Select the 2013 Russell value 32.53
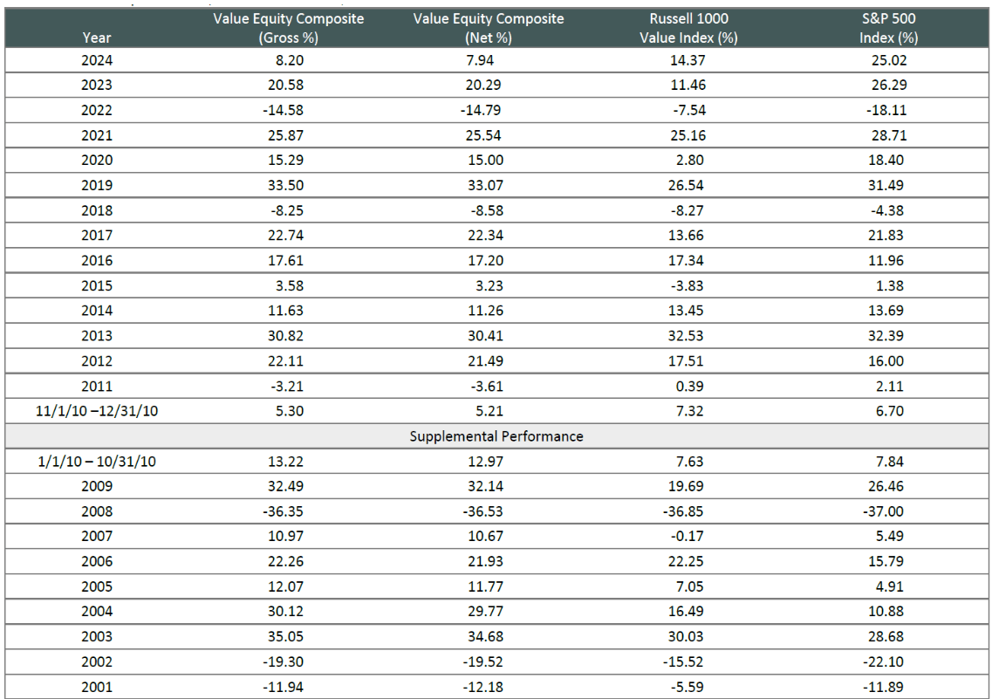This screenshot has height=699, width=992. tap(686, 337)
